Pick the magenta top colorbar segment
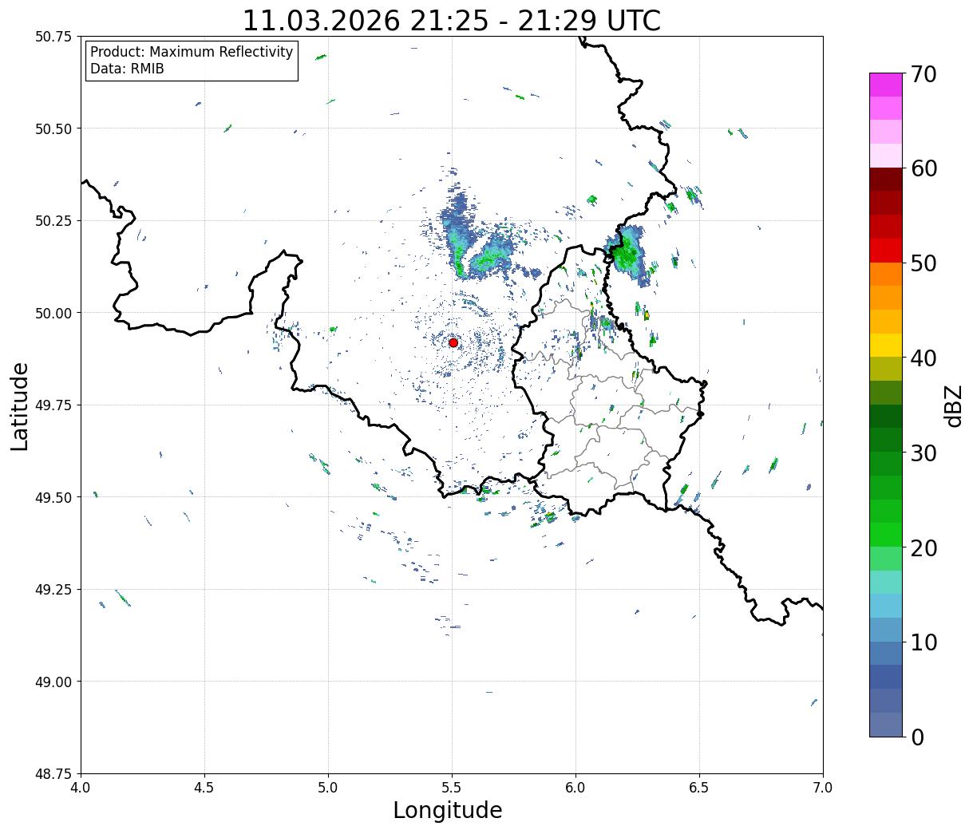973x830 pixels. click(885, 85)
